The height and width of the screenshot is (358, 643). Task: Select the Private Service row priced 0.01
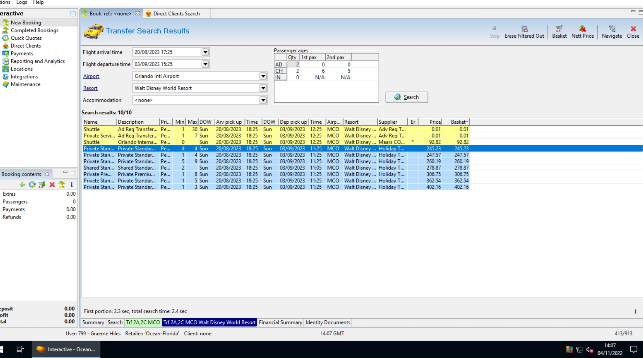pos(276,136)
